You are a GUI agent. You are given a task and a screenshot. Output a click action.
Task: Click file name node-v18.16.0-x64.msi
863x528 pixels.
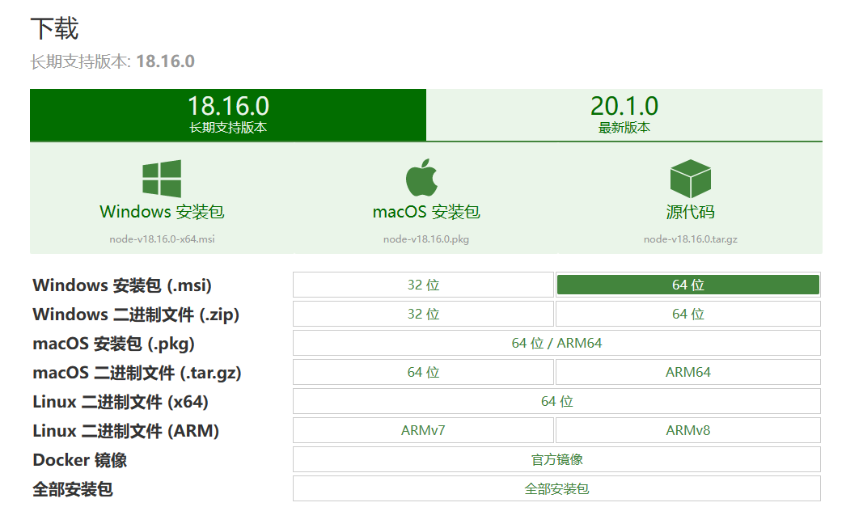coord(162,239)
